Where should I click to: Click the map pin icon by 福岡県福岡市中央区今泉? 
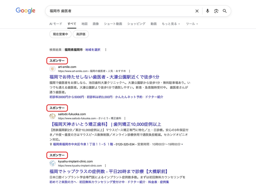51,144
